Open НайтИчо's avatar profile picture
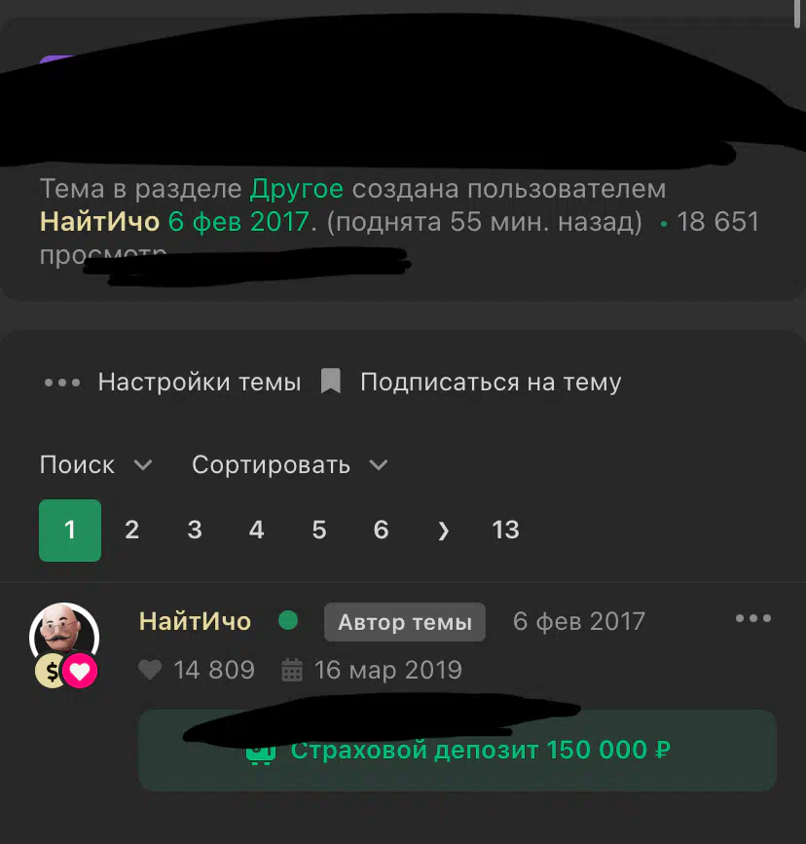This screenshot has width=806, height=844. point(64,634)
